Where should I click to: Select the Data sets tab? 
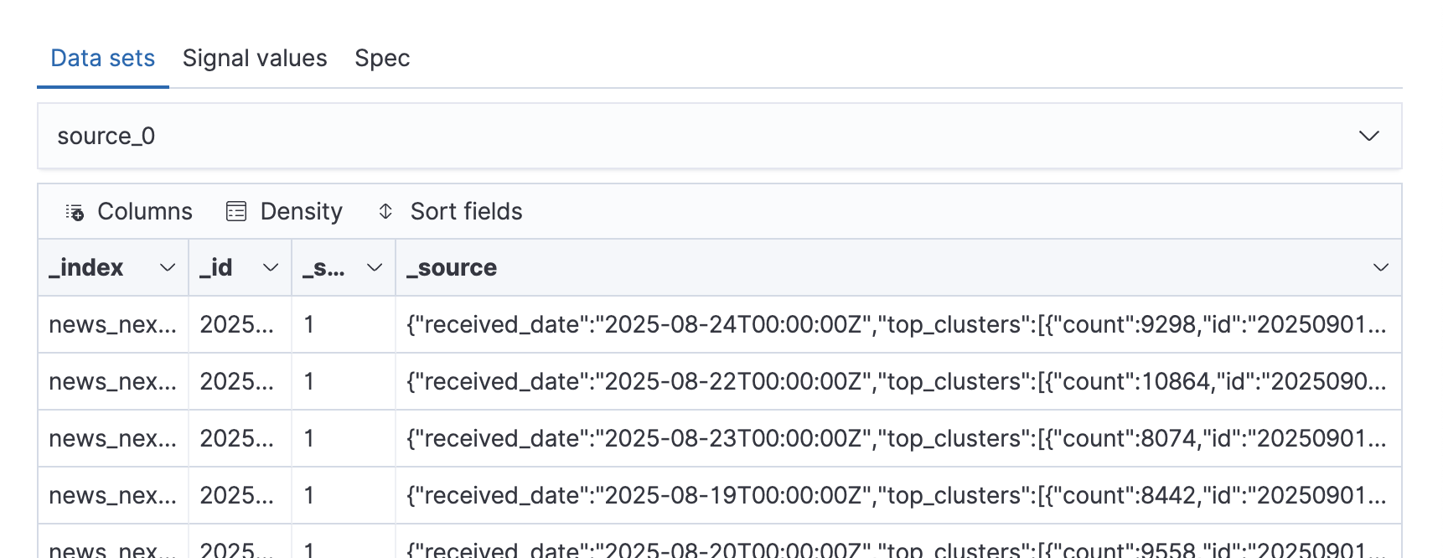coord(103,59)
